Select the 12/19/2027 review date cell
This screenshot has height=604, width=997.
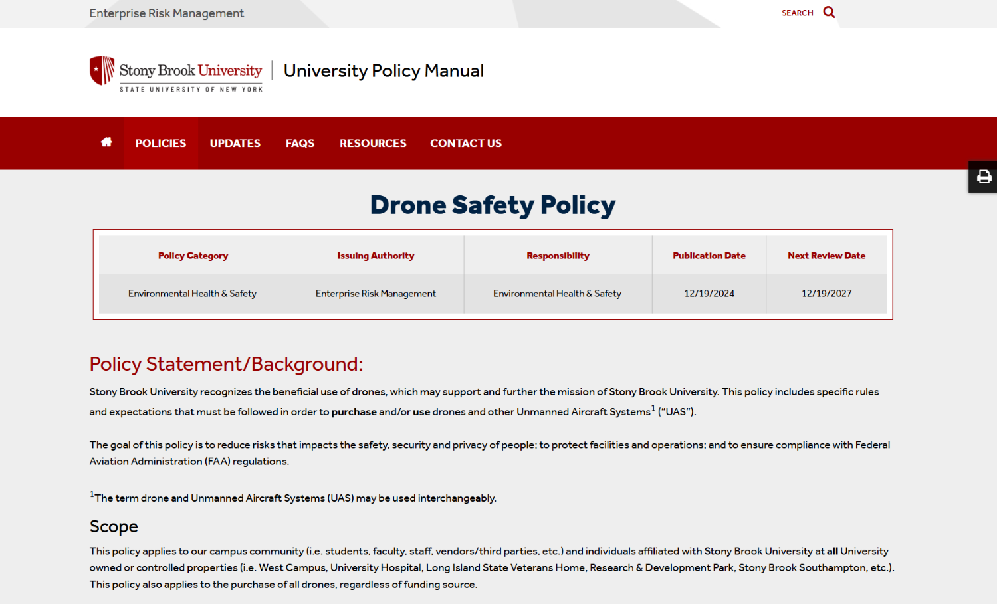click(826, 293)
